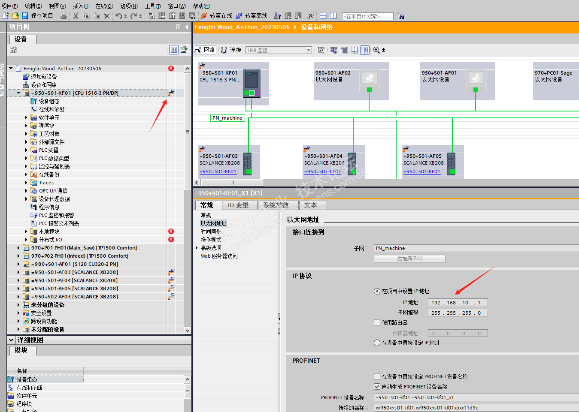Click the Download to device icon
Screen dimensions: 579x412
(x=162, y=16)
